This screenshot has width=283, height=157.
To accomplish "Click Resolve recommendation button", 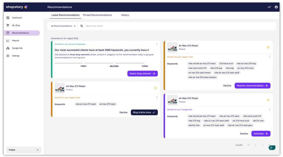I will click(252, 86).
